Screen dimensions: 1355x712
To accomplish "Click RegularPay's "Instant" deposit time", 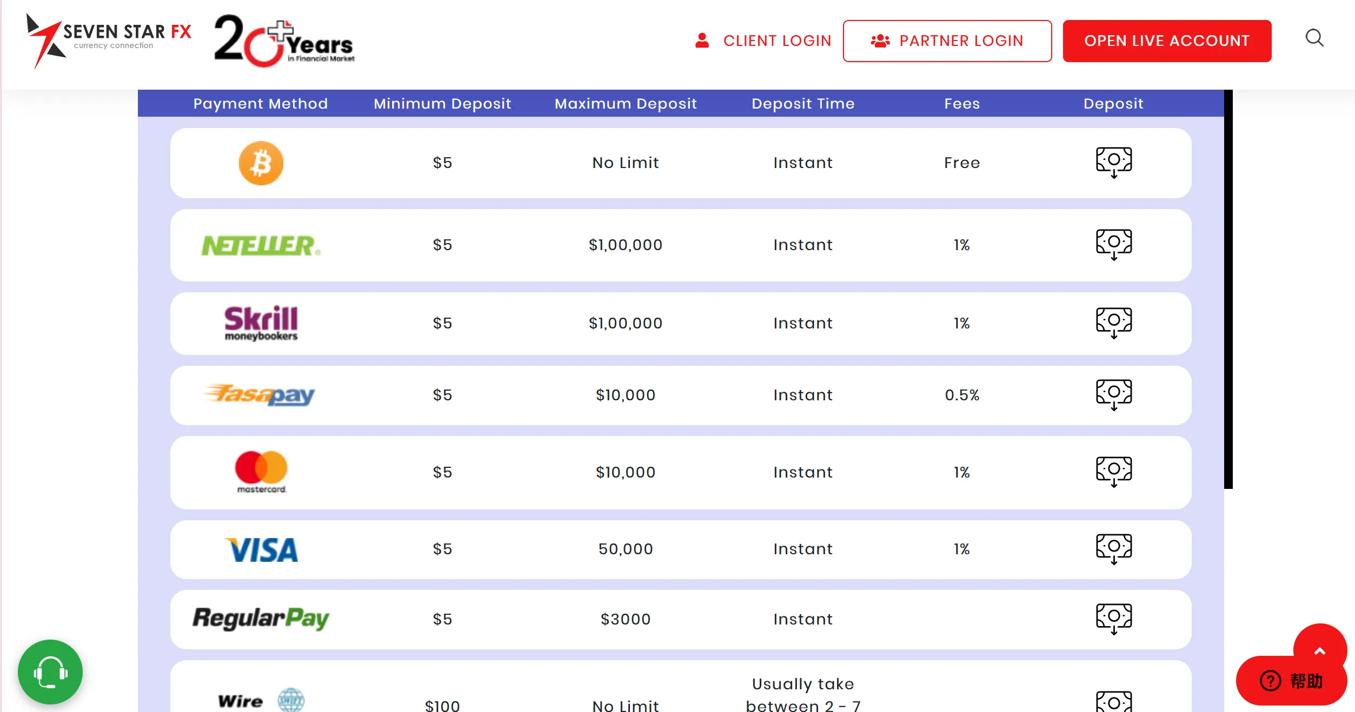I will [803, 619].
